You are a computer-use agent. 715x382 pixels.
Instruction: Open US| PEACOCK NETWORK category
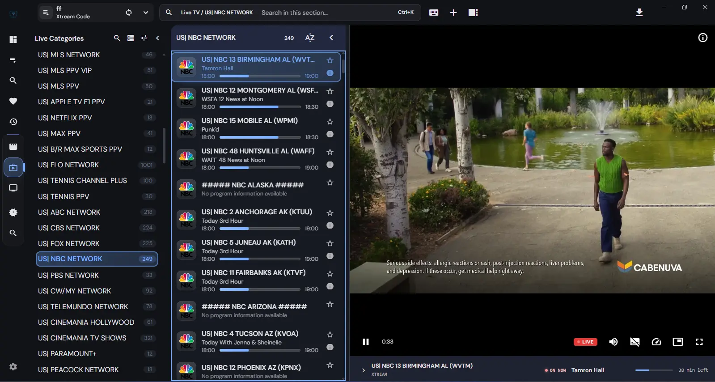(x=97, y=369)
